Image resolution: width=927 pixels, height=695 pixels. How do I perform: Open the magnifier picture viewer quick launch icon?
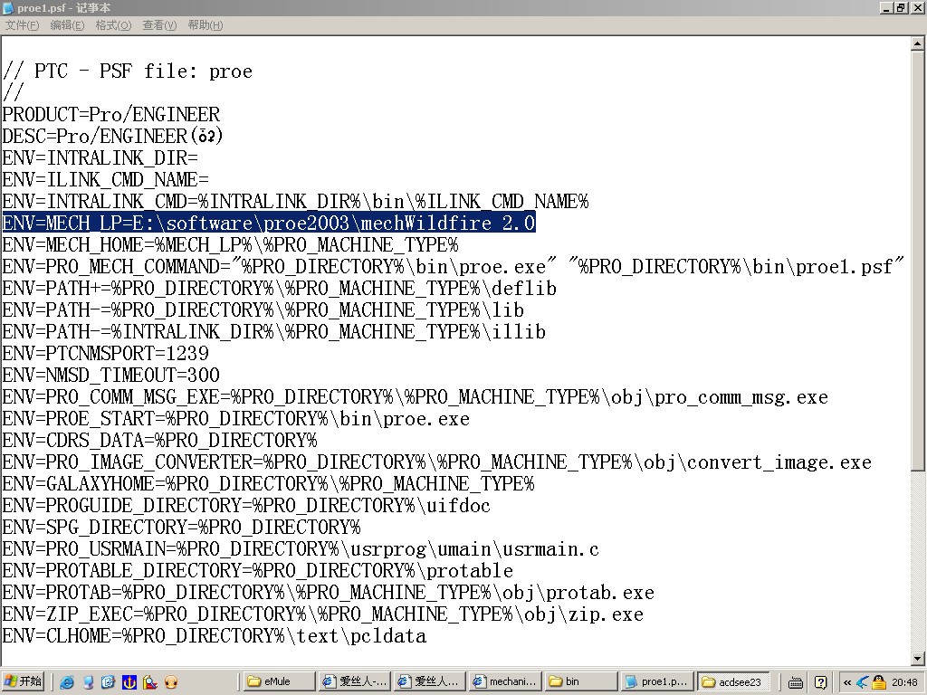coord(150,682)
